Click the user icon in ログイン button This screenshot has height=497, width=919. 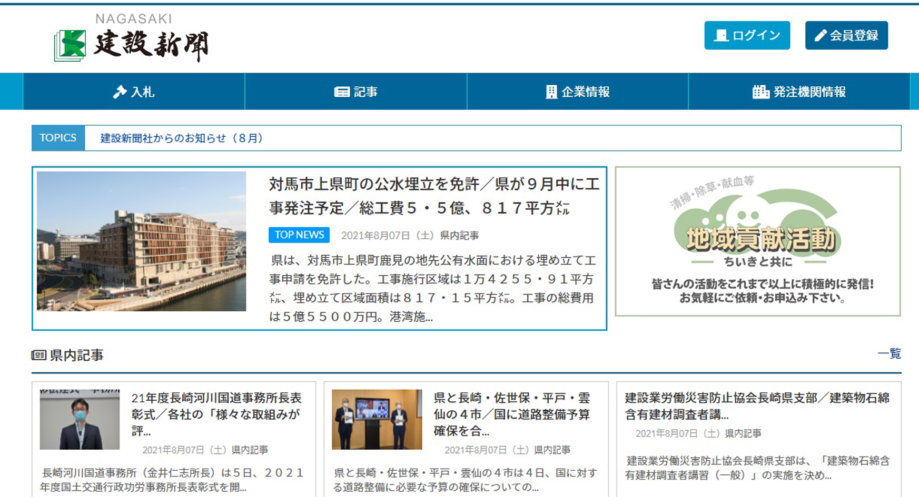coord(721,36)
